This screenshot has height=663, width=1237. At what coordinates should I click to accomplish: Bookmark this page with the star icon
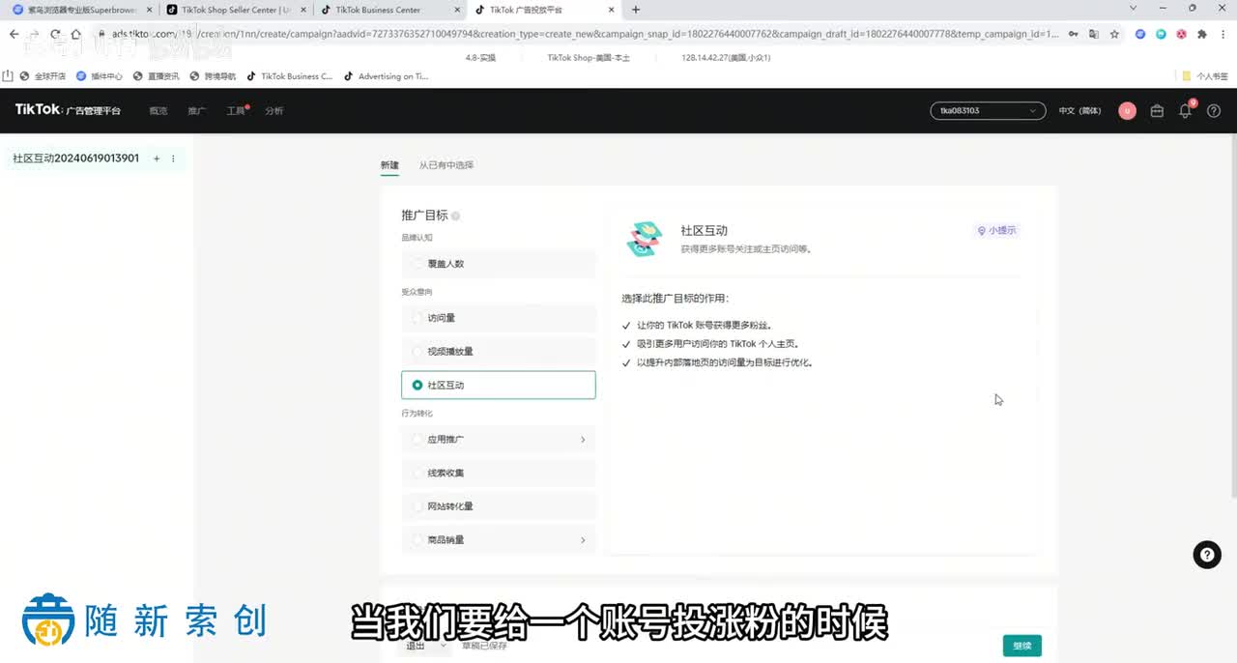(x=1114, y=34)
